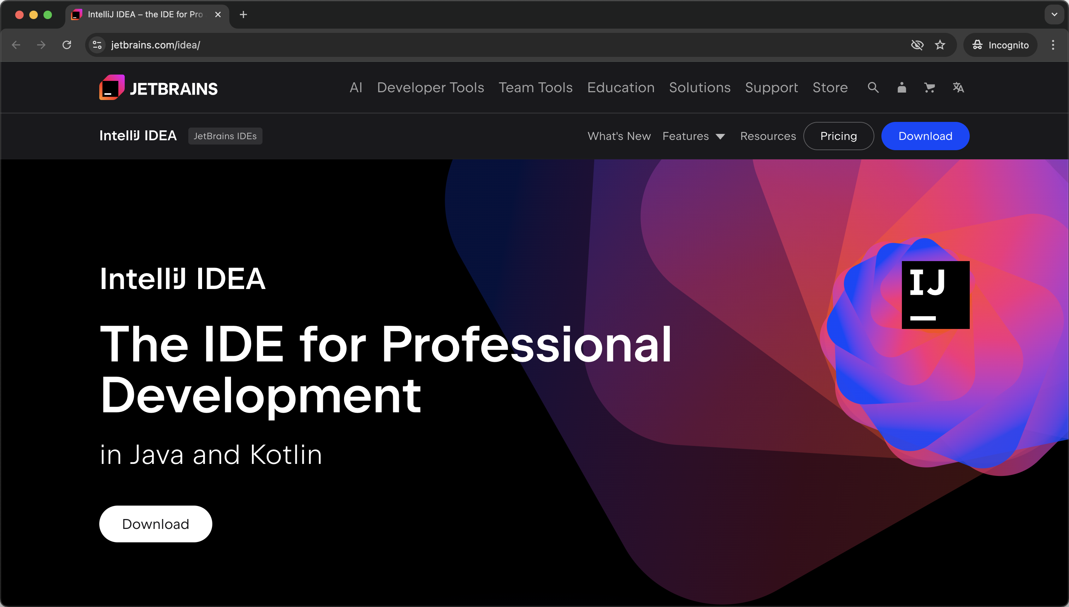This screenshot has width=1069, height=607.
Task: Select the IntelliJ IDEA browser tab
Action: click(x=147, y=14)
